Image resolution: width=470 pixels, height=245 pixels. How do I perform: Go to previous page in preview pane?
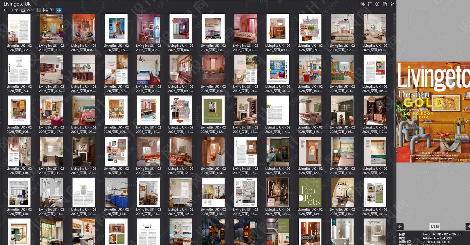coord(400,227)
